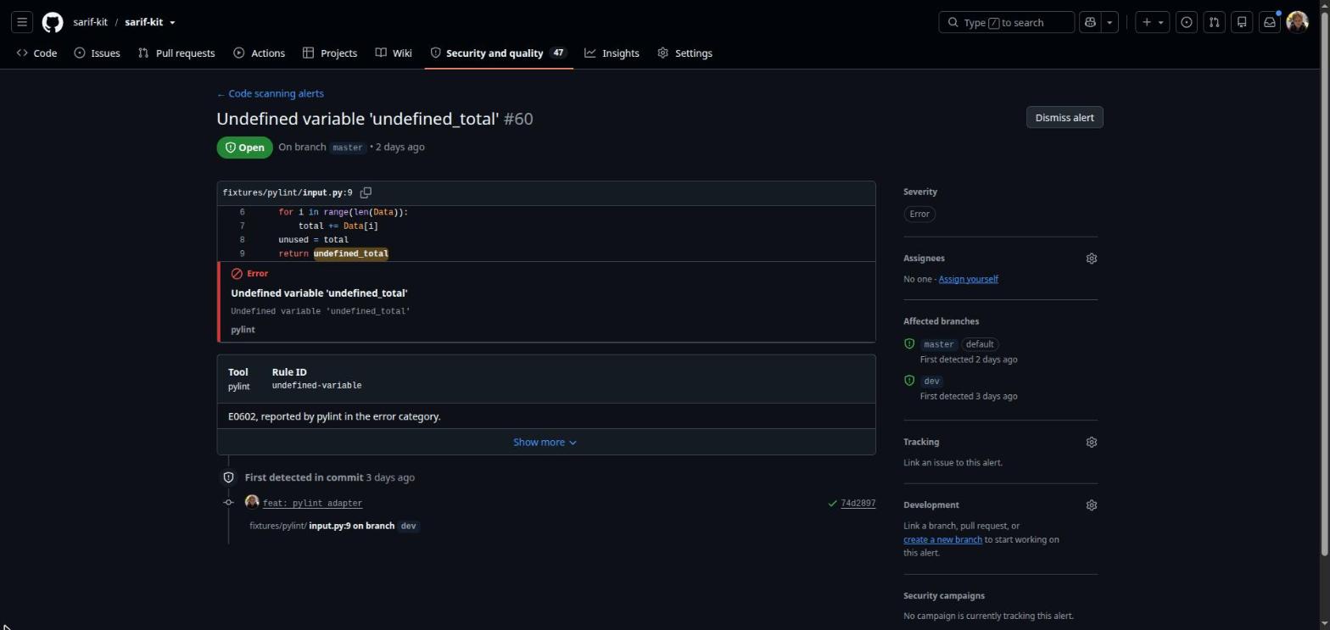Open the create new plus menu
This screenshot has height=630, width=1330.
coord(1153,22)
